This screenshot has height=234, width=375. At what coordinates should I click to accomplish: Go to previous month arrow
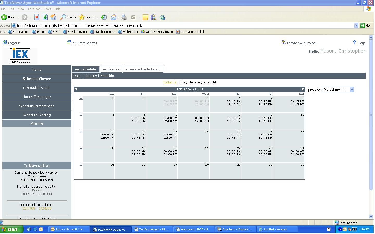click(x=76, y=89)
